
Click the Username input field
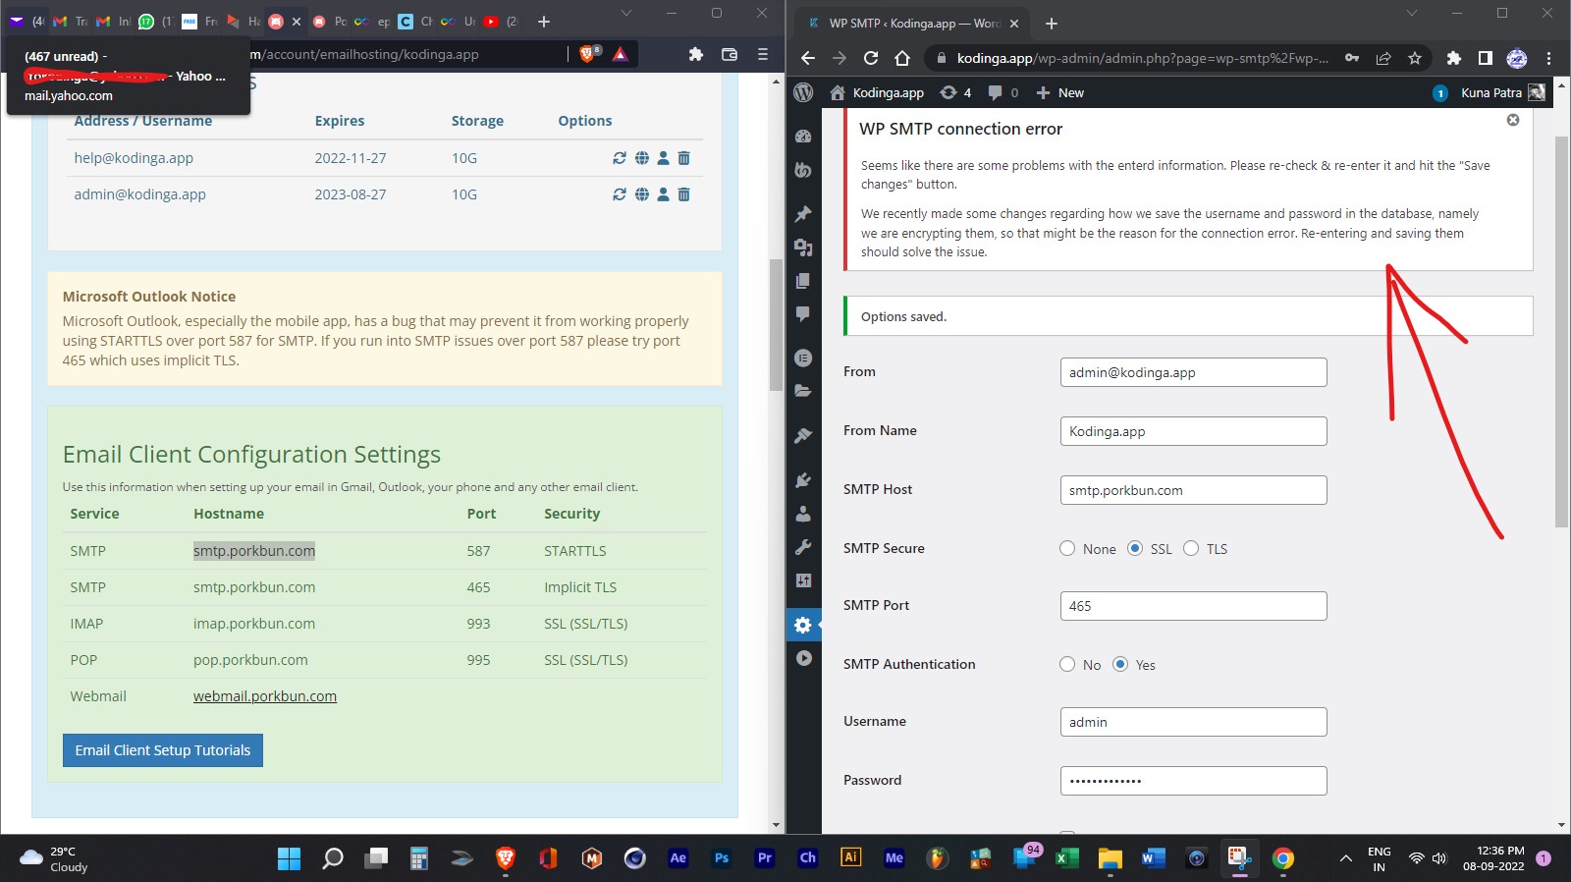[x=1193, y=722]
